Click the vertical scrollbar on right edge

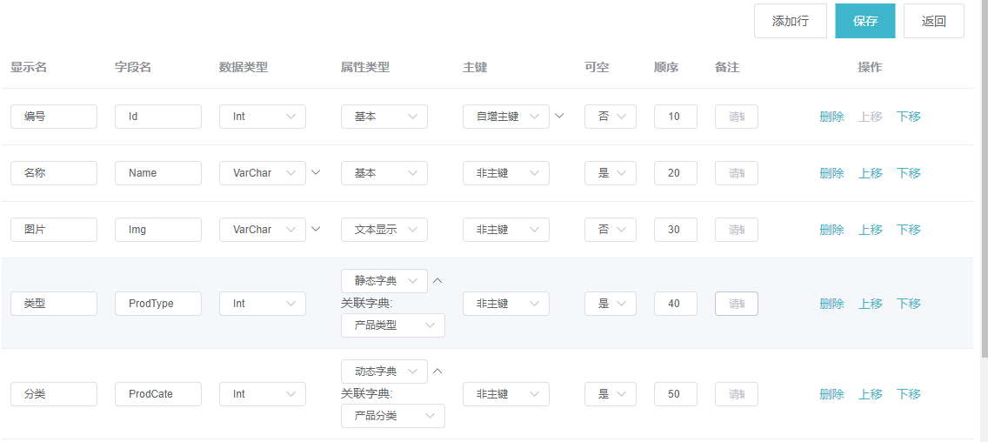click(985, 177)
